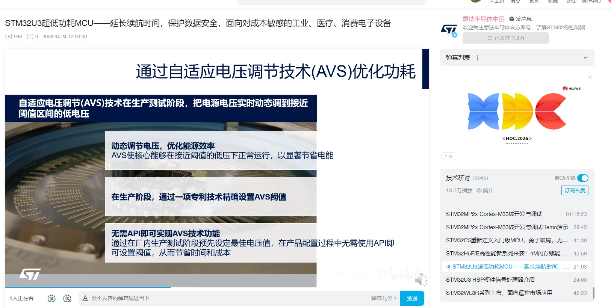Screen dimensions: 611x308
Task: Play STM32H5F/E高性能新系列来袭 video
Action: 516,254
